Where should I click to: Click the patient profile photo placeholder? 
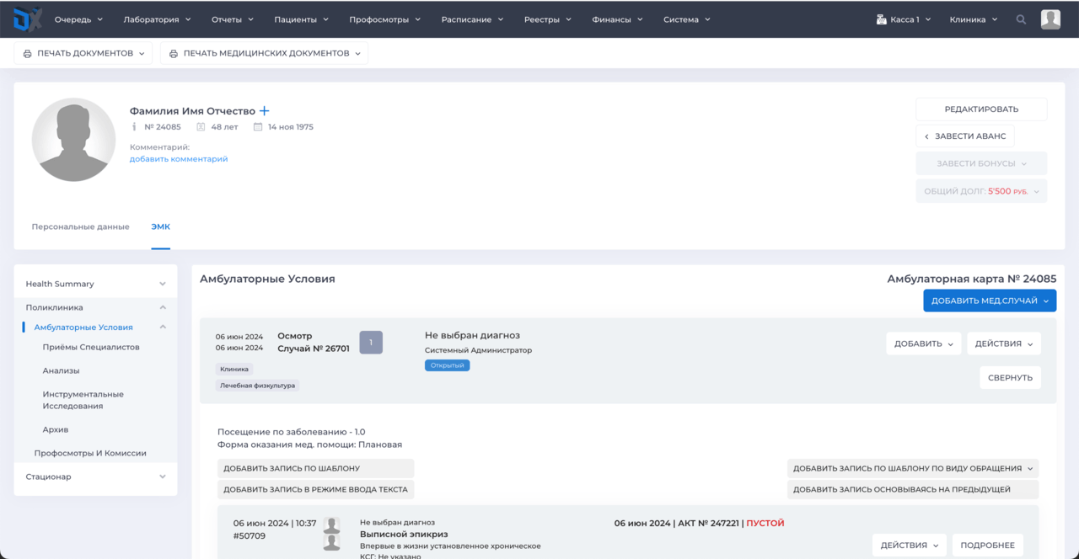(73, 140)
